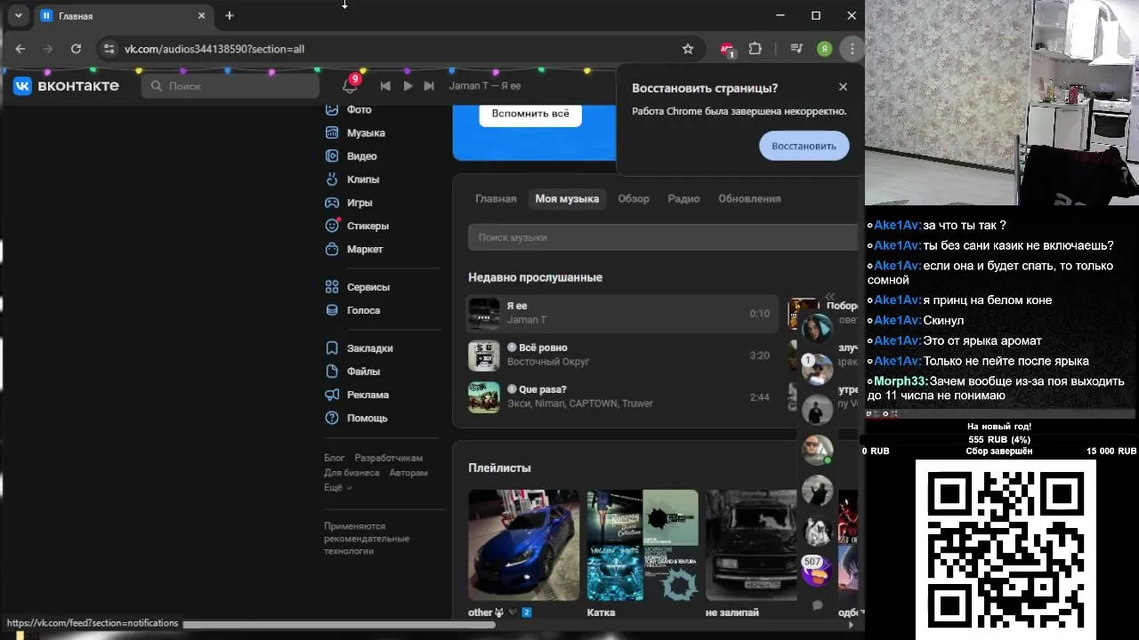The height and width of the screenshot is (640, 1139).
Task: Collapse chat sidebar with double-chevron
Action: (x=829, y=297)
